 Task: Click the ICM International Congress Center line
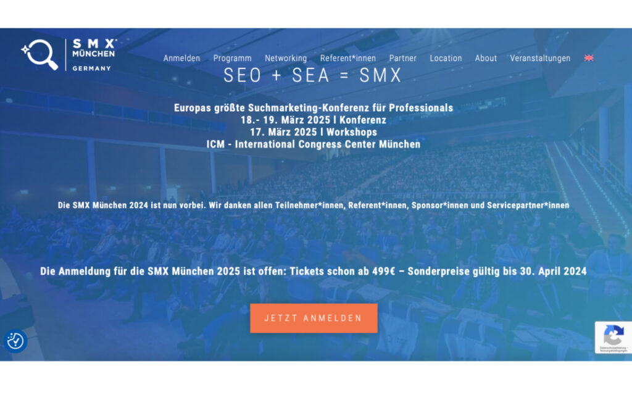[313, 144]
